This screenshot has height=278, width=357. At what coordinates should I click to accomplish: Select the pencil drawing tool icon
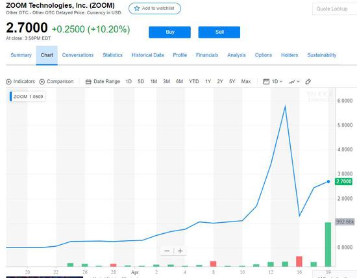(308, 82)
